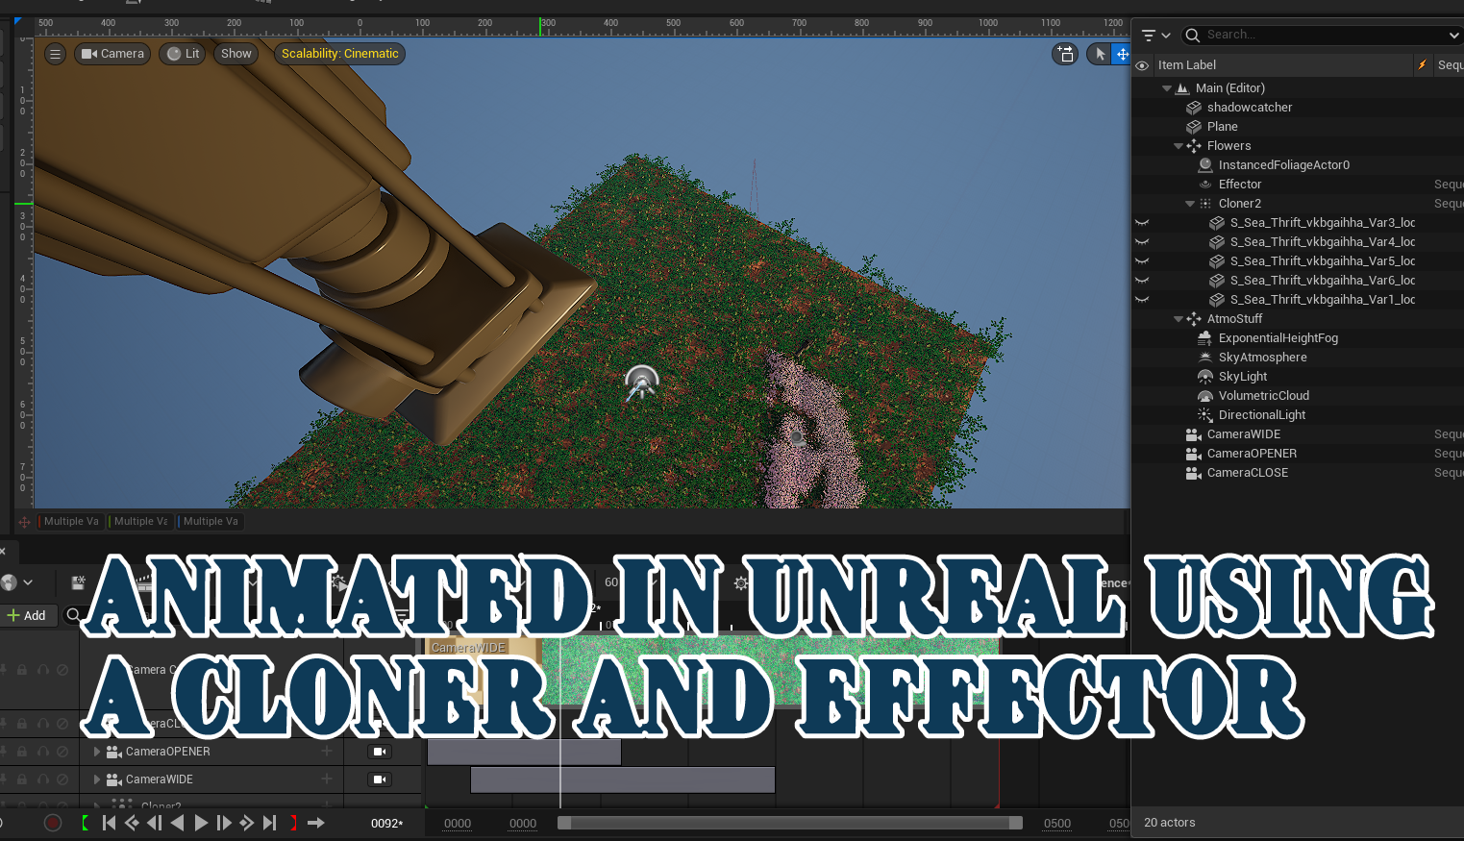The image size is (1464, 841).
Task: Select CameraOPENER in Outliner
Action: 1252,454
